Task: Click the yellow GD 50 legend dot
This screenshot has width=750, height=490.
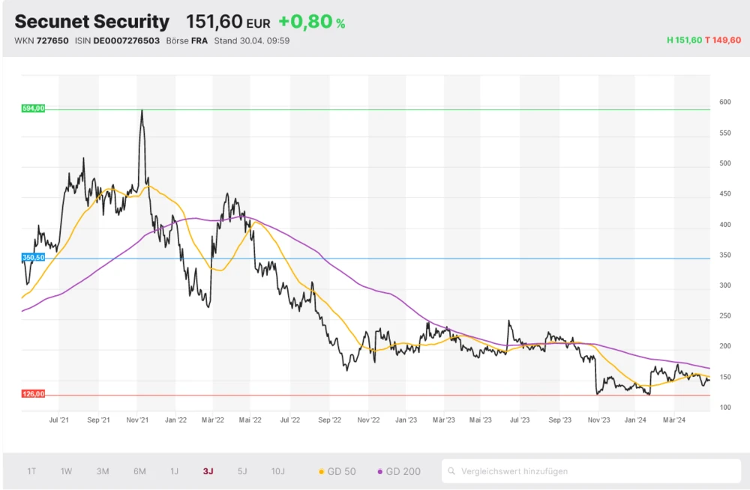Action: 319,471
